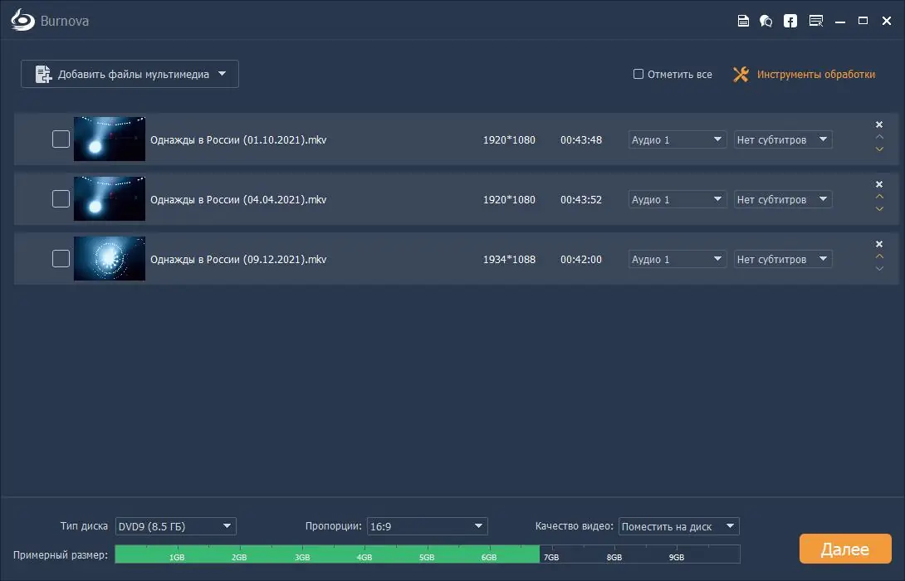
Task: Minimize the Burnova window
Action: [x=840, y=22]
